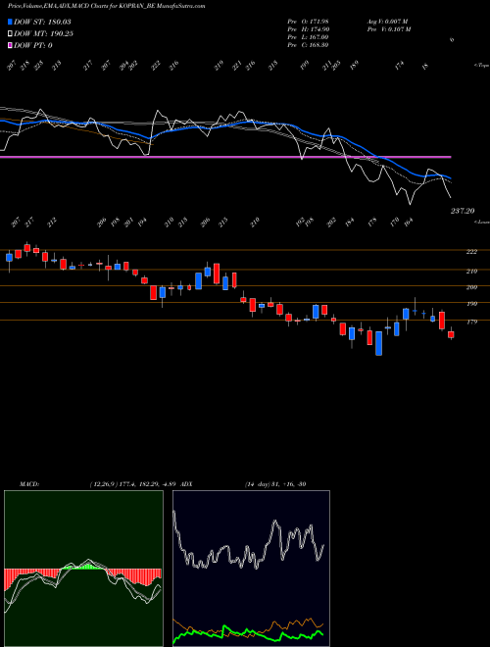Select the 'DOW ST: 180.03' legend text
Viewport: 490px width, 647px height.
coord(43,22)
